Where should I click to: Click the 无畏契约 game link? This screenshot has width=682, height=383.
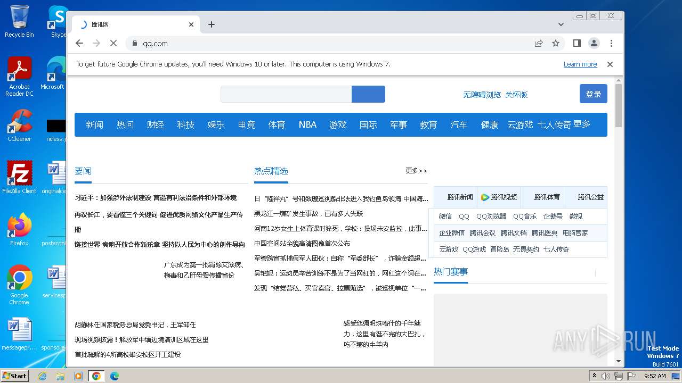[526, 249]
